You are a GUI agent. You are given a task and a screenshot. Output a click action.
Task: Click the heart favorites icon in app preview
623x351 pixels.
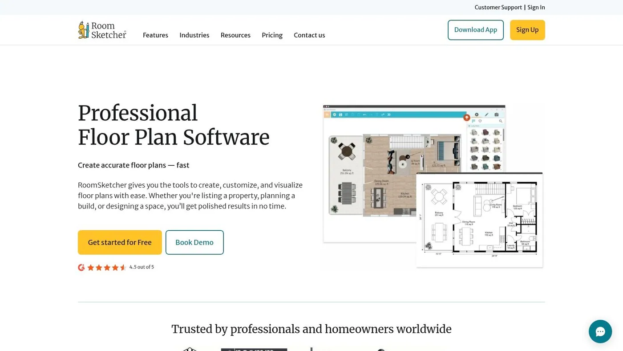click(x=480, y=121)
